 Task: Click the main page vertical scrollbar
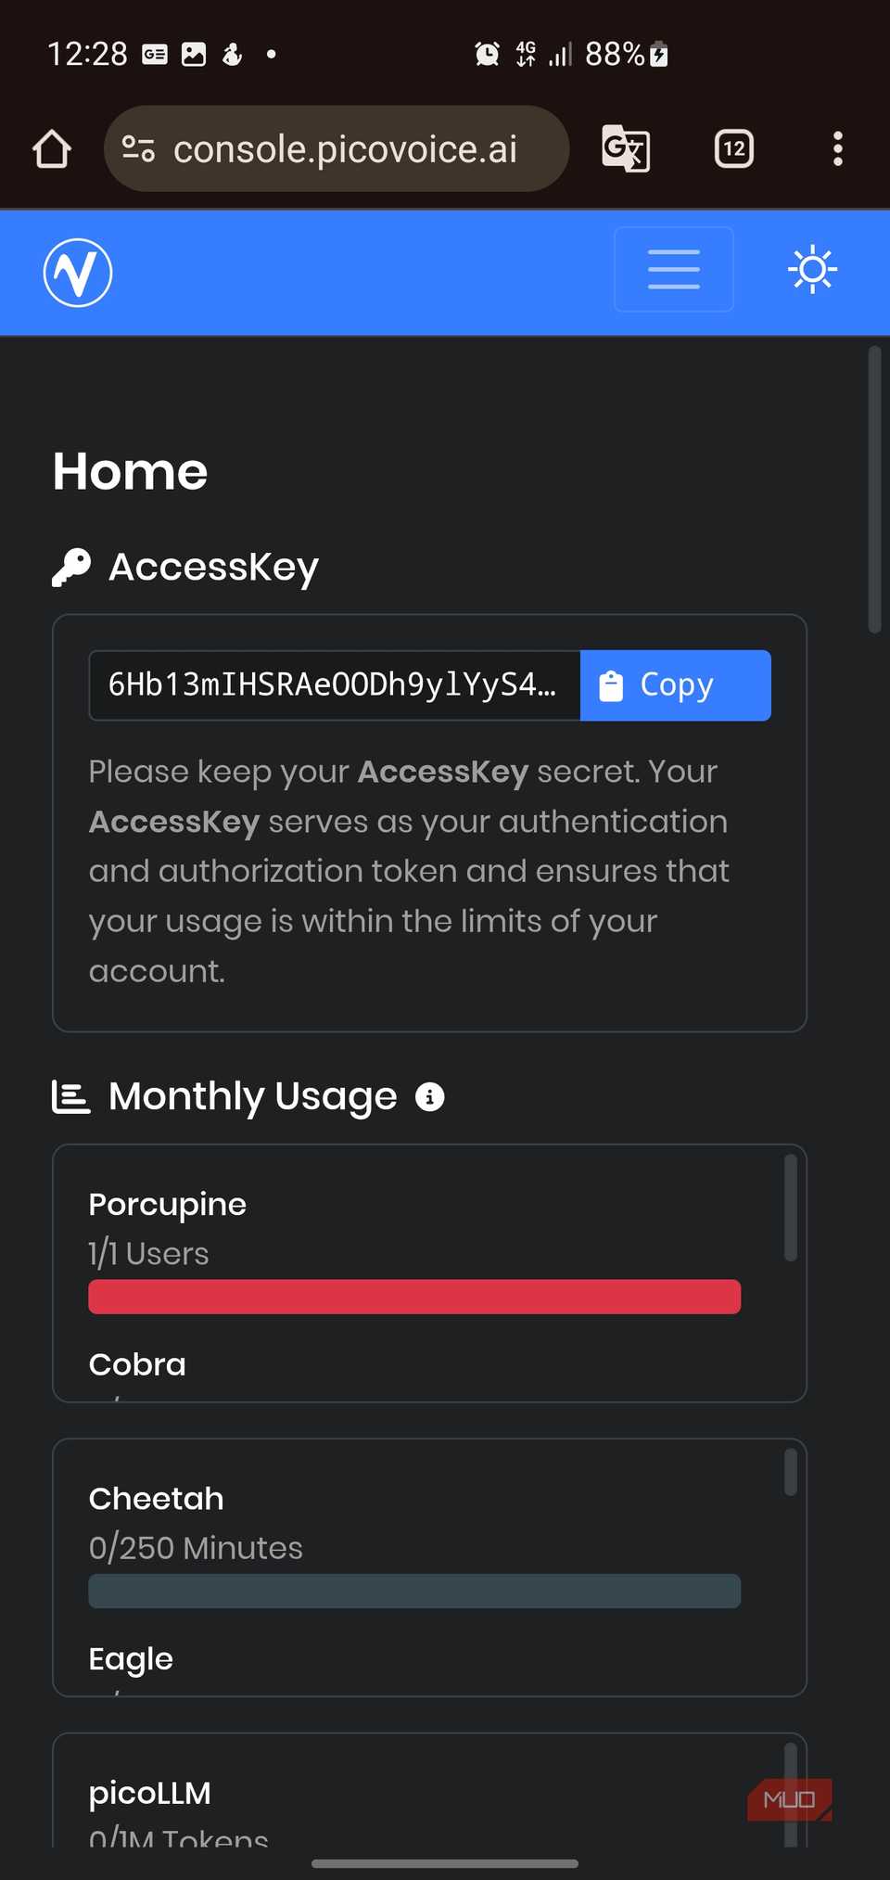874,490
